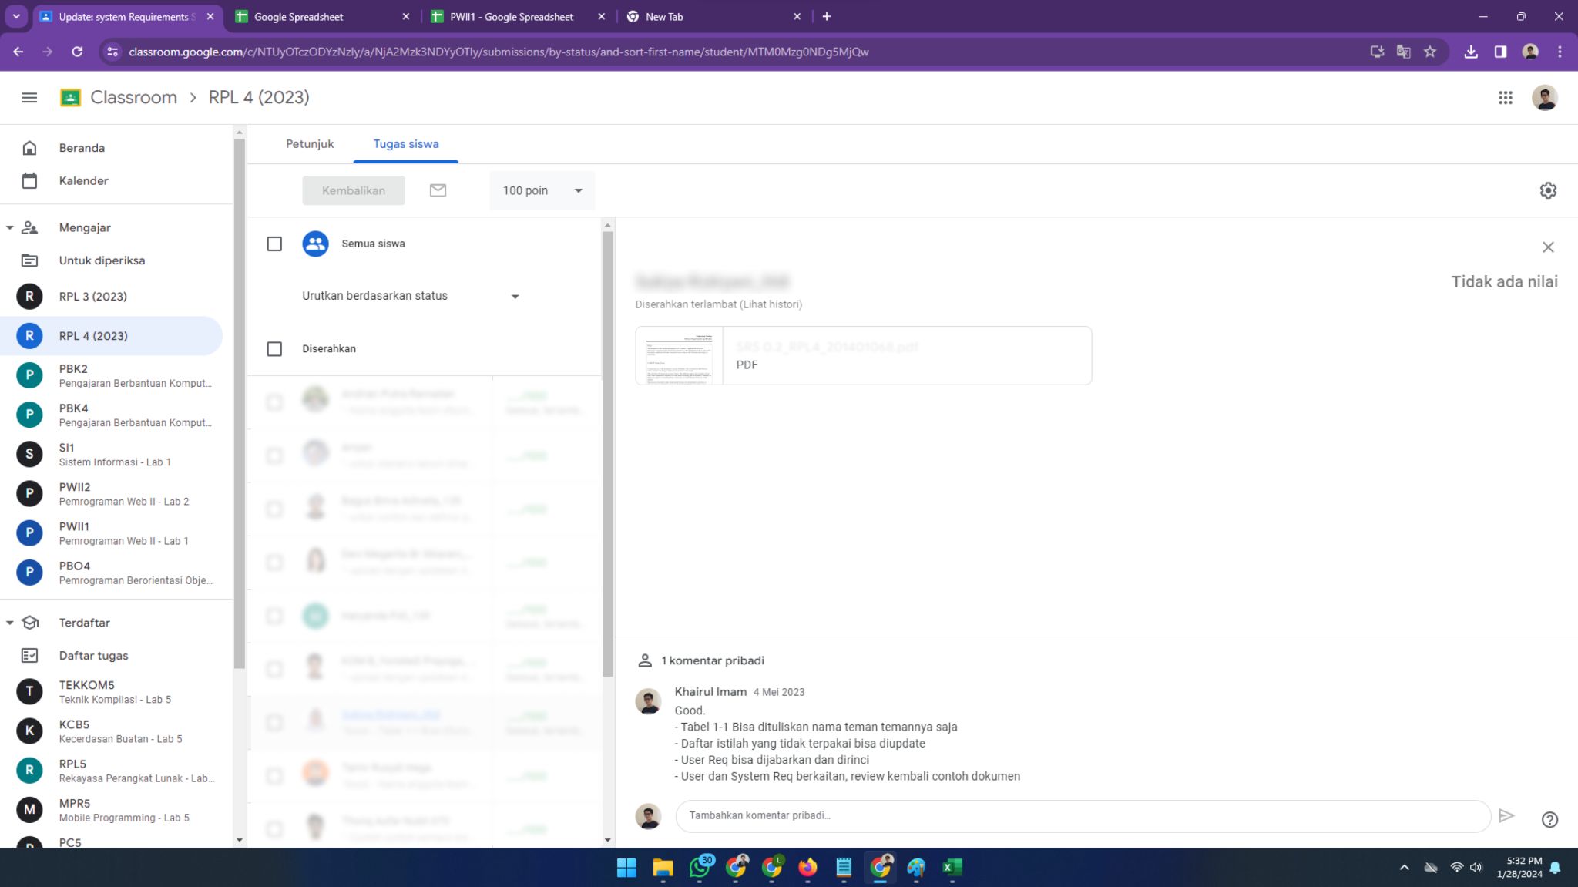The height and width of the screenshot is (887, 1578).
Task: Tick the Diserahkan group checkbox
Action: point(274,349)
